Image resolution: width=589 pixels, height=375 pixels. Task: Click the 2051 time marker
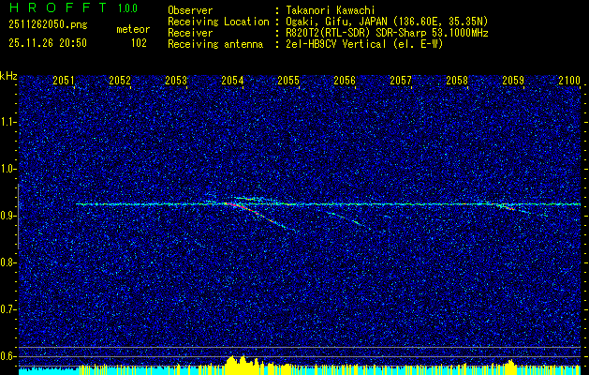click(63, 81)
